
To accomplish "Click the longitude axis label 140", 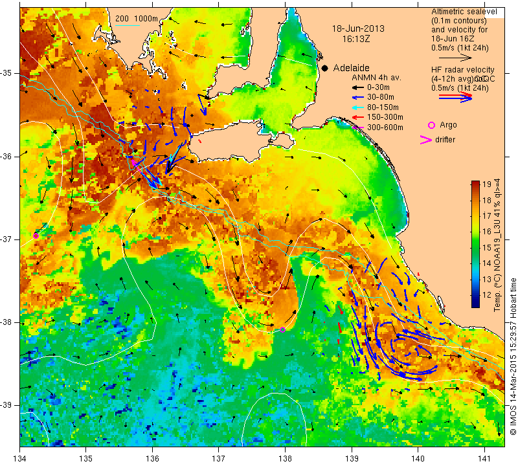I will (418, 458).
